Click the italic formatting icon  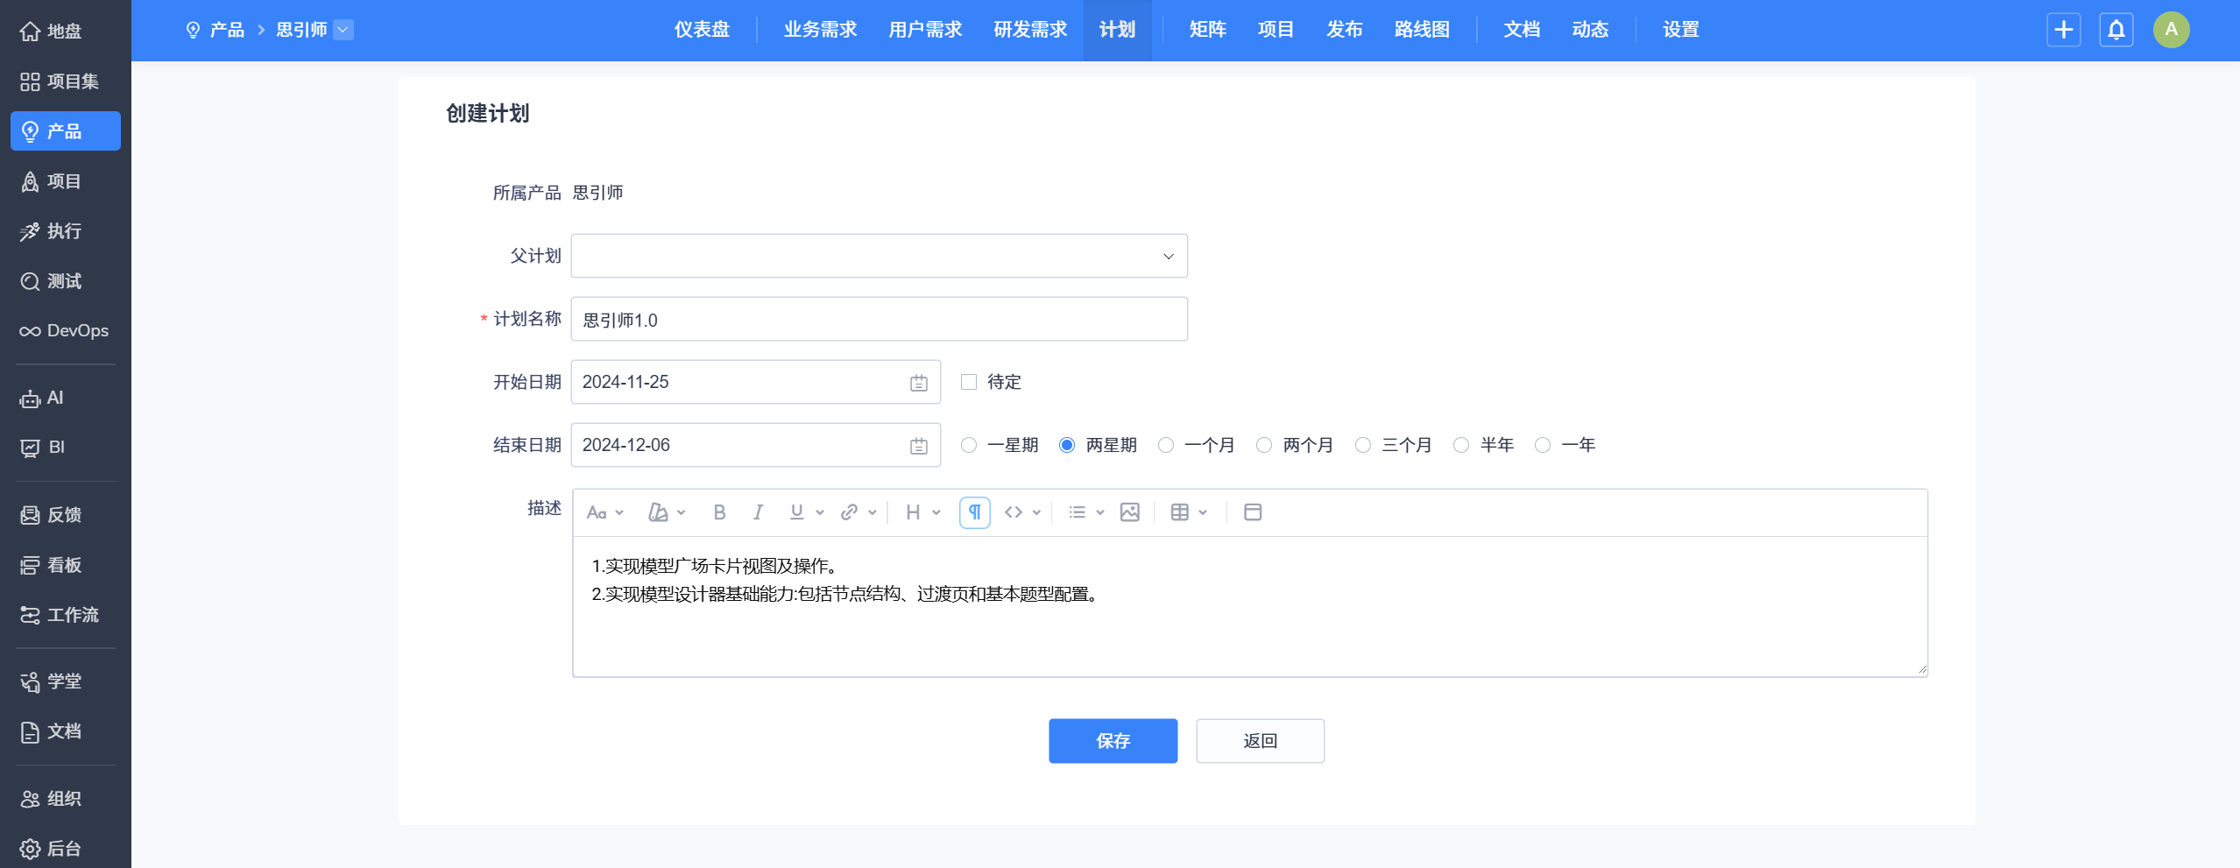[x=758, y=512]
